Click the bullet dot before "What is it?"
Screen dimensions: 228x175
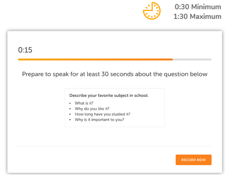[x=70, y=103]
